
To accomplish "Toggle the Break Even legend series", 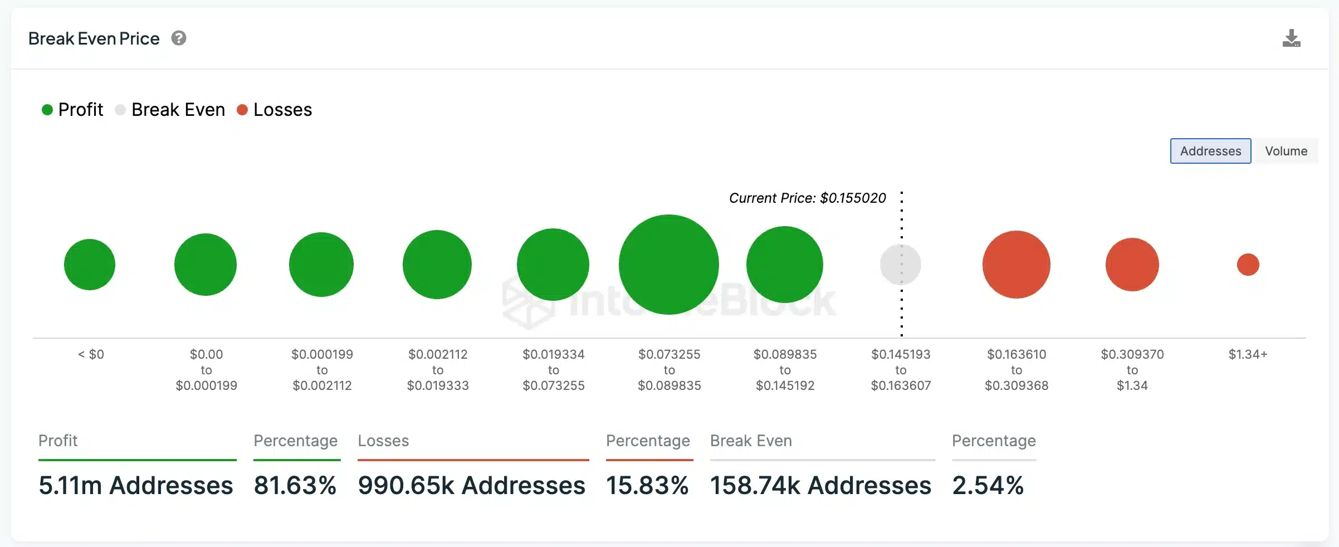I will (x=170, y=110).
